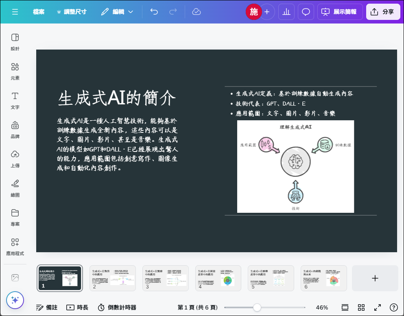This screenshot has width=404, height=316.
Task: Open the 檔案 file menu
Action: click(39, 12)
